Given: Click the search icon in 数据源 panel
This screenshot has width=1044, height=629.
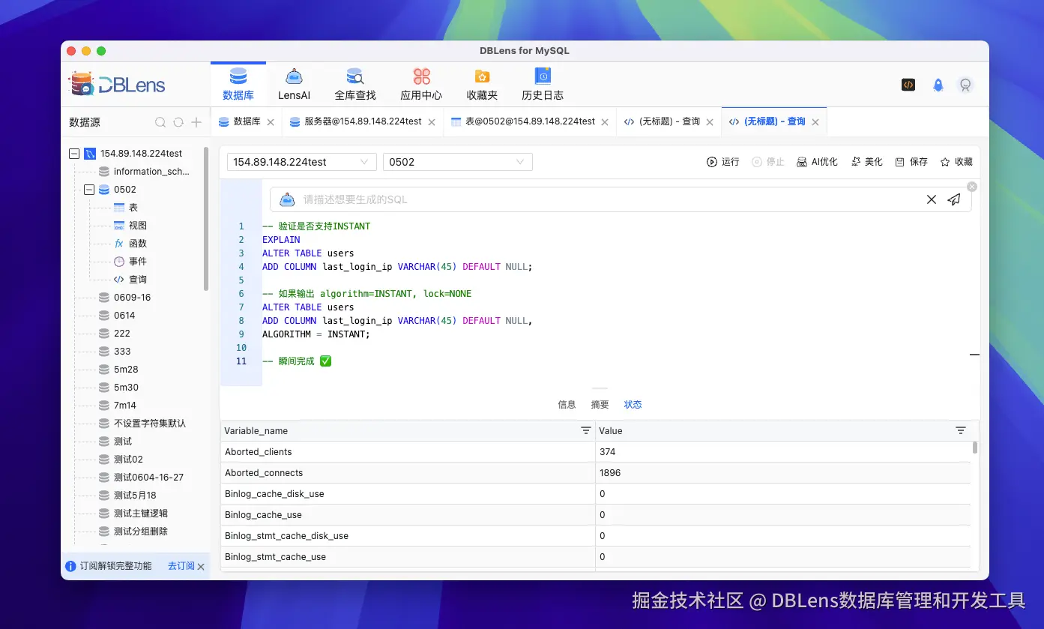Looking at the screenshot, I should coord(160,122).
